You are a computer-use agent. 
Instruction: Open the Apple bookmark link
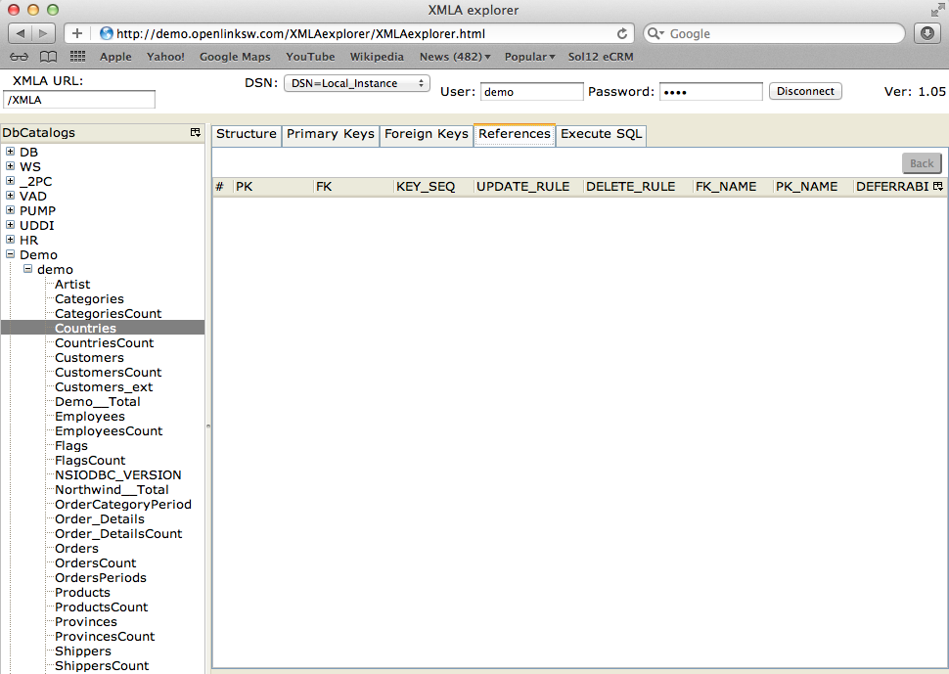coord(115,57)
